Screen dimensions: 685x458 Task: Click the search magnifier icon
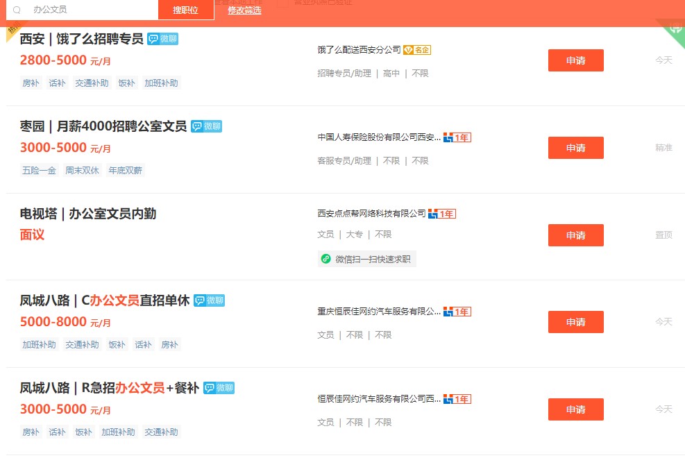click(17, 11)
